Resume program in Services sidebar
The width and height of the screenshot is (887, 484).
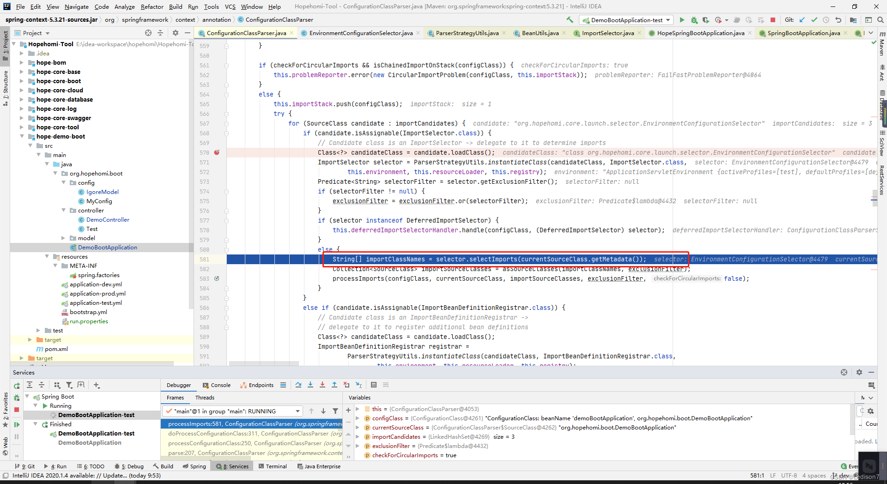point(17,424)
